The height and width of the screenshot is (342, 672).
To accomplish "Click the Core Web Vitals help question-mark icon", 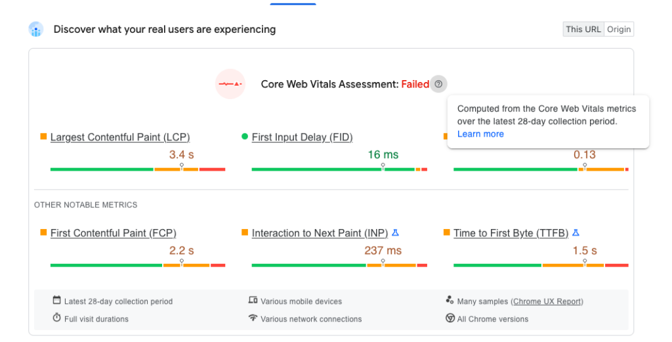I will coord(438,84).
